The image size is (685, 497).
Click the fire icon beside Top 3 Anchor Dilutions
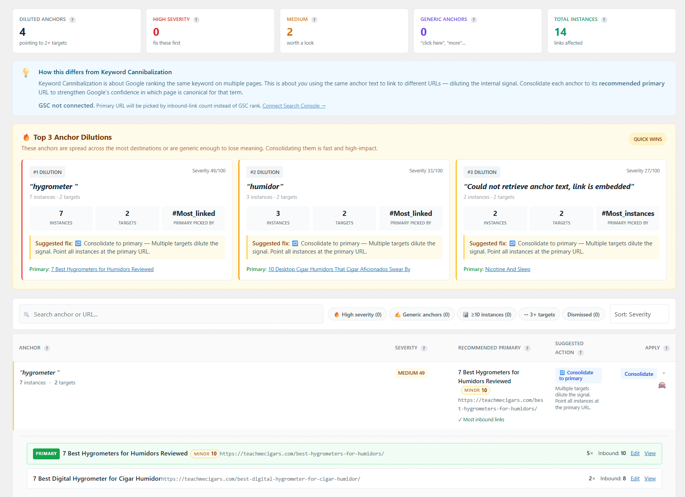point(26,137)
